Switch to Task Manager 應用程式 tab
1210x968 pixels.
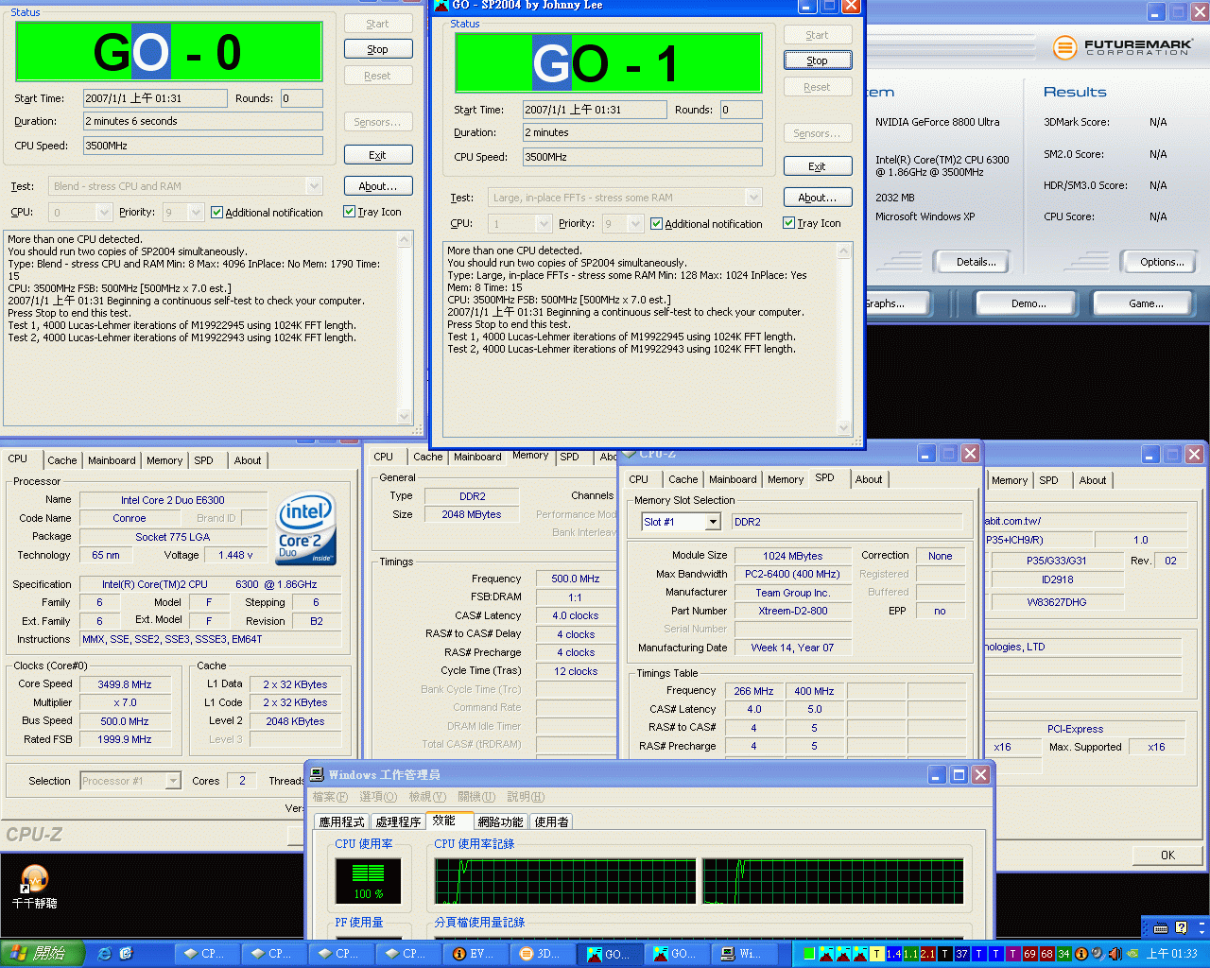coord(341,821)
